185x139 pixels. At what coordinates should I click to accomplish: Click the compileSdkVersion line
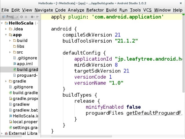(x=92, y=35)
